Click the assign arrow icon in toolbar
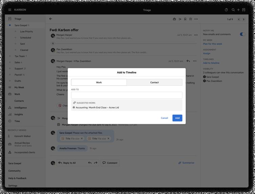255x194 pixels. [180, 19]
